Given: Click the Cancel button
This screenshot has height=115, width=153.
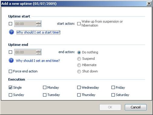Looking at the screenshot, I should click(x=136, y=107).
